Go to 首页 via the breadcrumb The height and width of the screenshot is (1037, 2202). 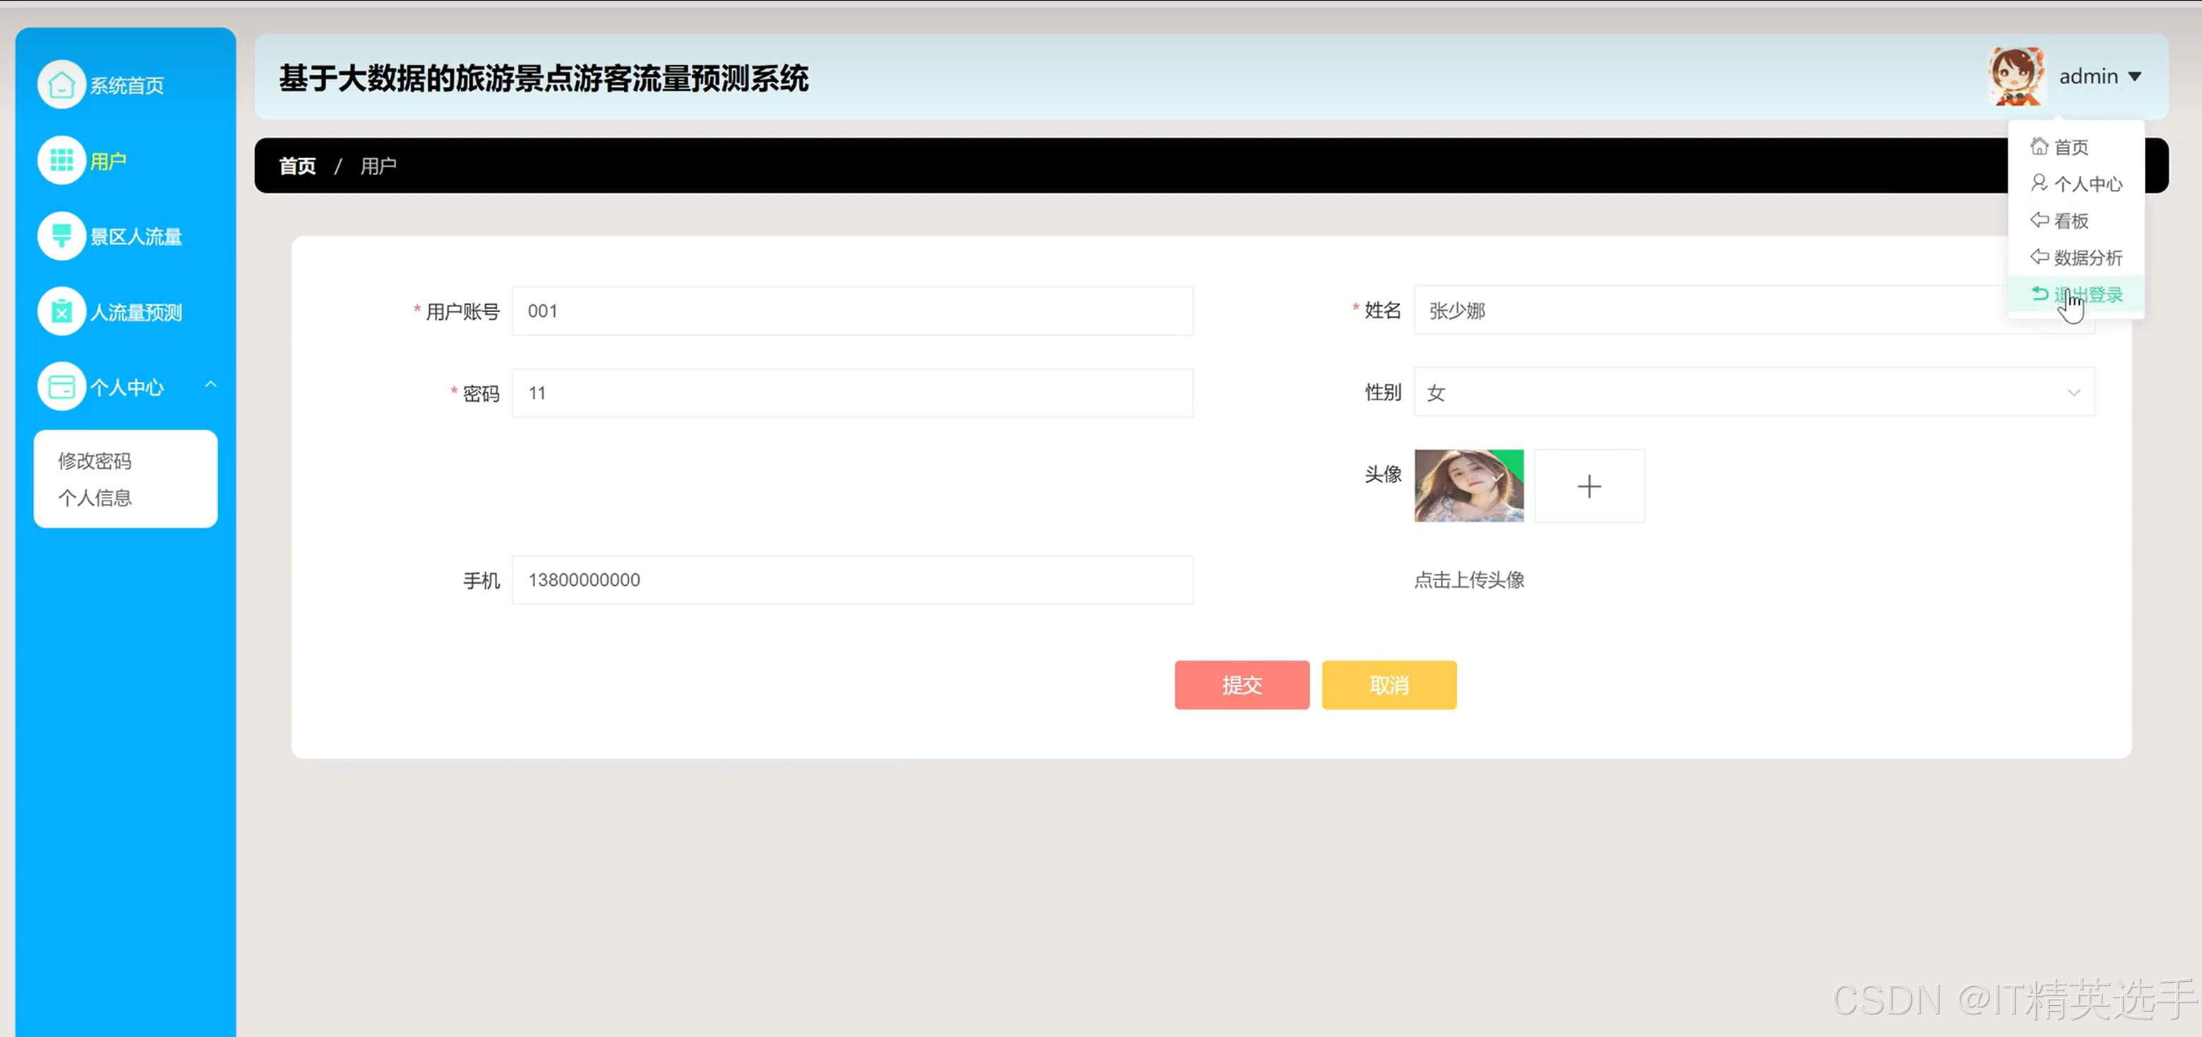(x=297, y=166)
